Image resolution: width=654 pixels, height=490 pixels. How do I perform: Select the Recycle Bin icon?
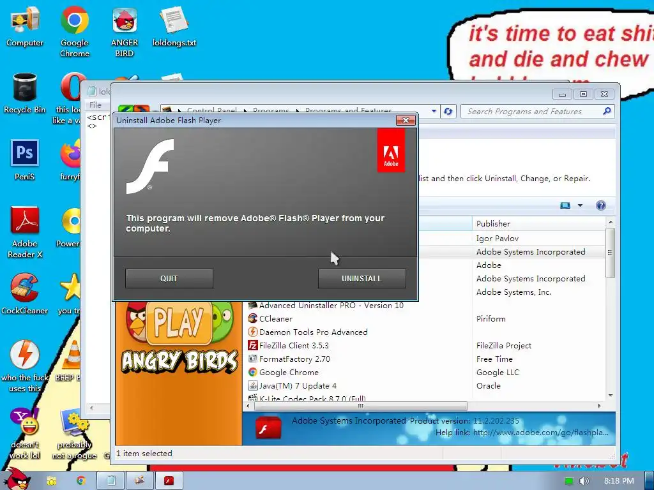(x=25, y=93)
